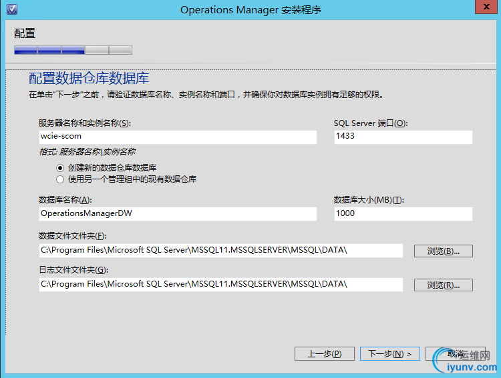Close the Operations Manager setup window
501x378 pixels.
pos(486,7)
